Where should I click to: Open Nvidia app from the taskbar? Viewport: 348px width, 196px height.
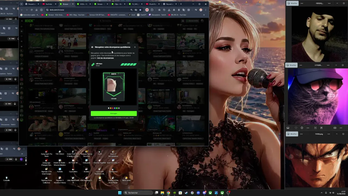coord(174,193)
